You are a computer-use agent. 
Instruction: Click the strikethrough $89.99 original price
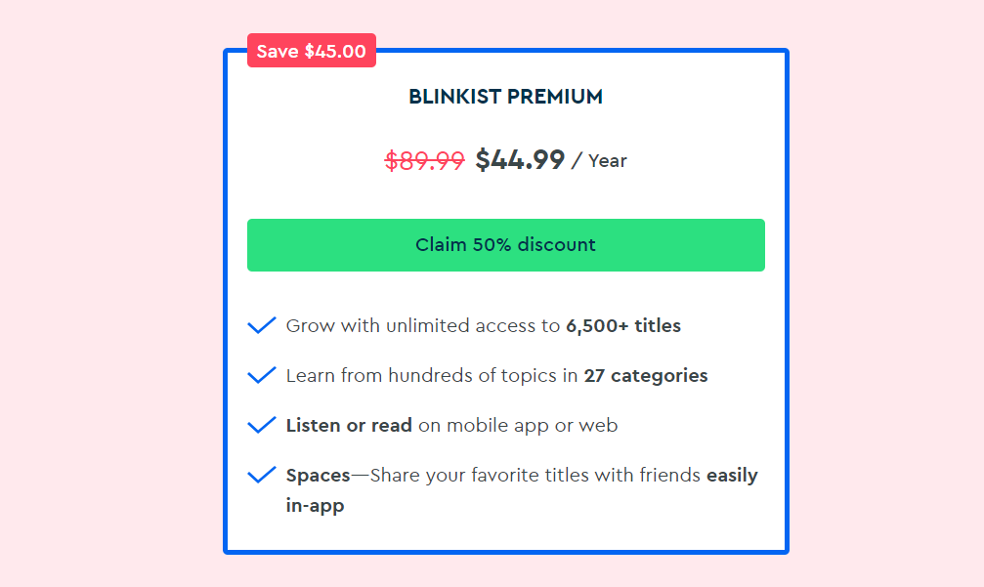(425, 160)
